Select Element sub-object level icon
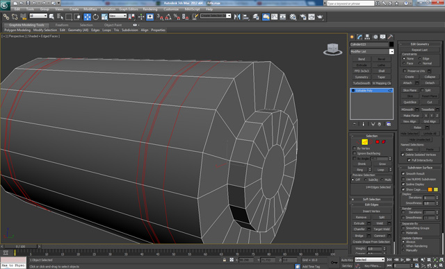This screenshot has width=445, height=269. 384,141
